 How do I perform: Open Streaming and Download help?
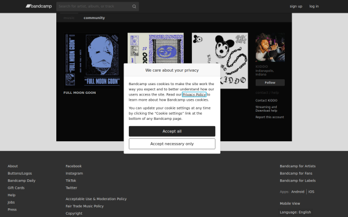(266, 109)
